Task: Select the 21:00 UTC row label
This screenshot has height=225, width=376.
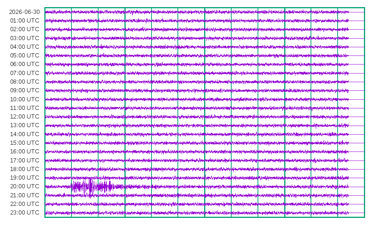Action: [25, 195]
